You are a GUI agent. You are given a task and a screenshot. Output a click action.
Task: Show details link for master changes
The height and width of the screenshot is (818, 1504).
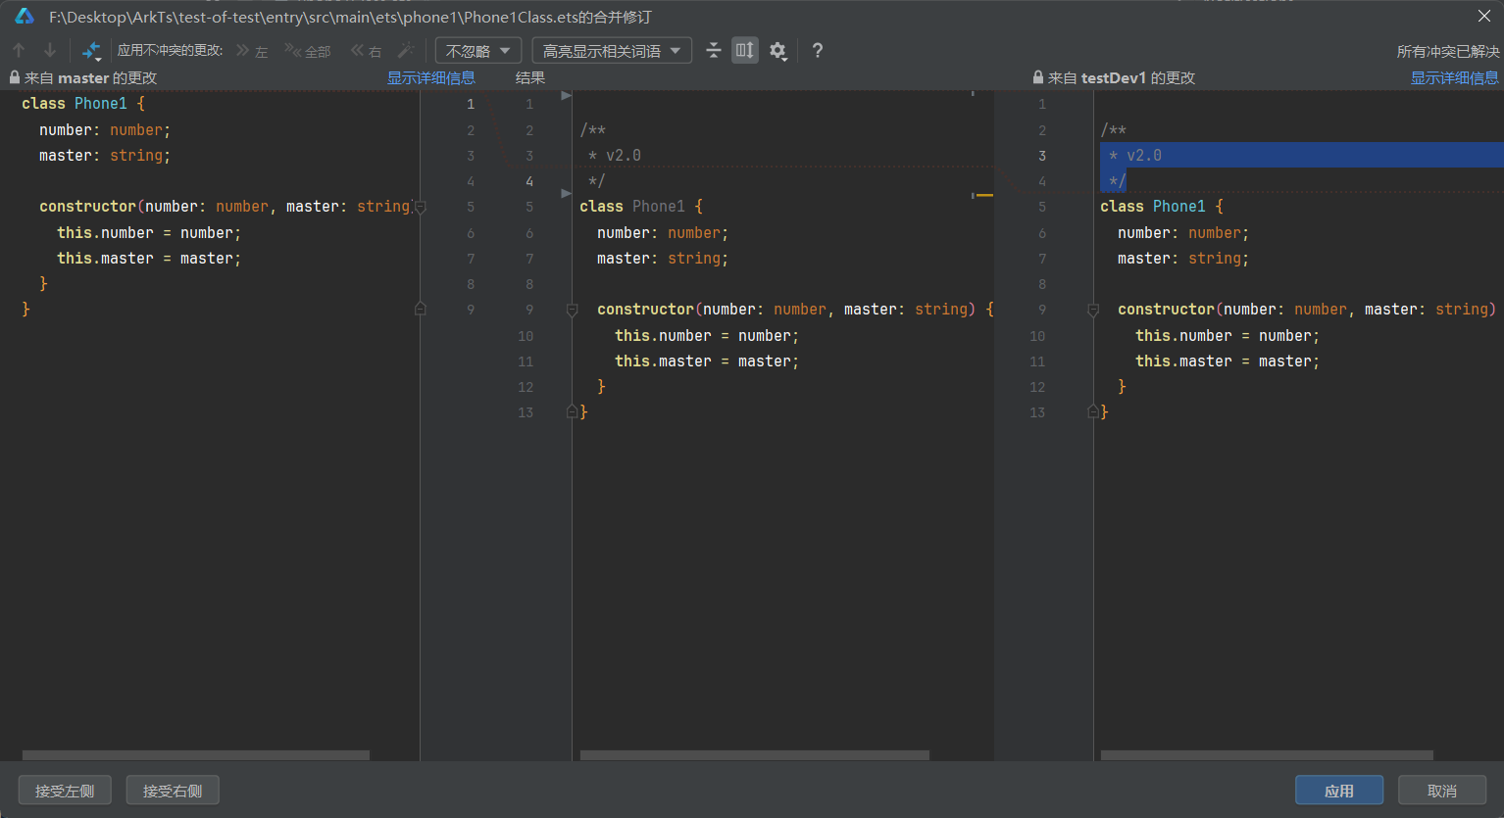pyautogui.click(x=431, y=78)
